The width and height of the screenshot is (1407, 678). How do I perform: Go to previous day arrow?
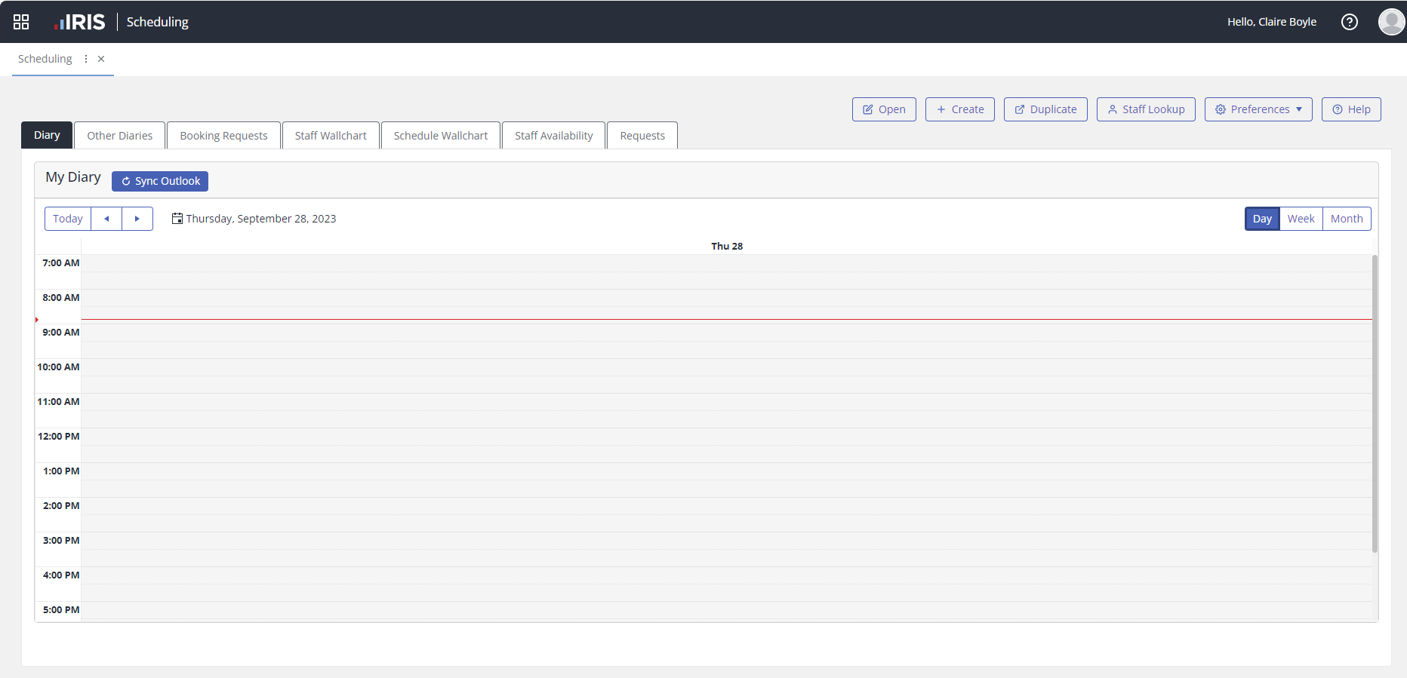(x=106, y=219)
